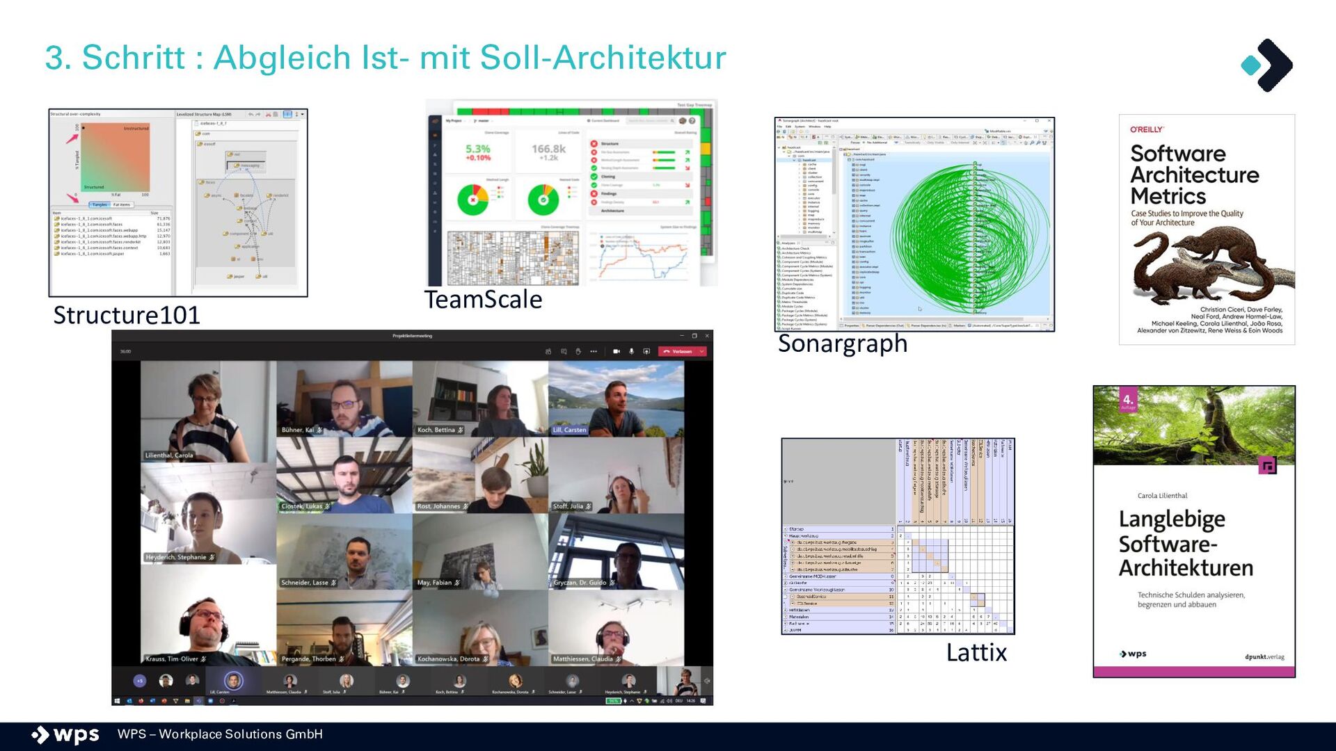Click the red delete icon in LSM toolbar
The width and height of the screenshot is (1336, 751).
[268, 114]
